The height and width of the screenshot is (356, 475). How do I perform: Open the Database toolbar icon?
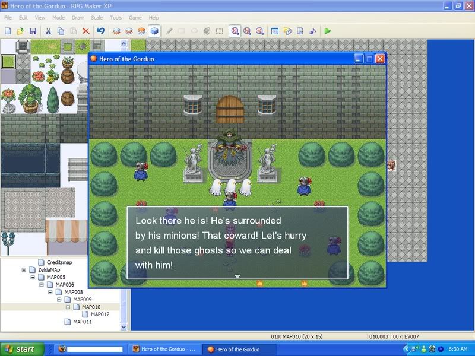[x=275, y=31]
